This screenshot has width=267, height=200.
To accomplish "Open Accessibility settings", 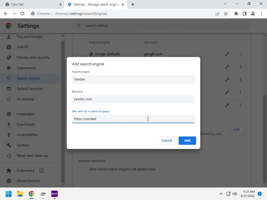I will click(29, 135).
